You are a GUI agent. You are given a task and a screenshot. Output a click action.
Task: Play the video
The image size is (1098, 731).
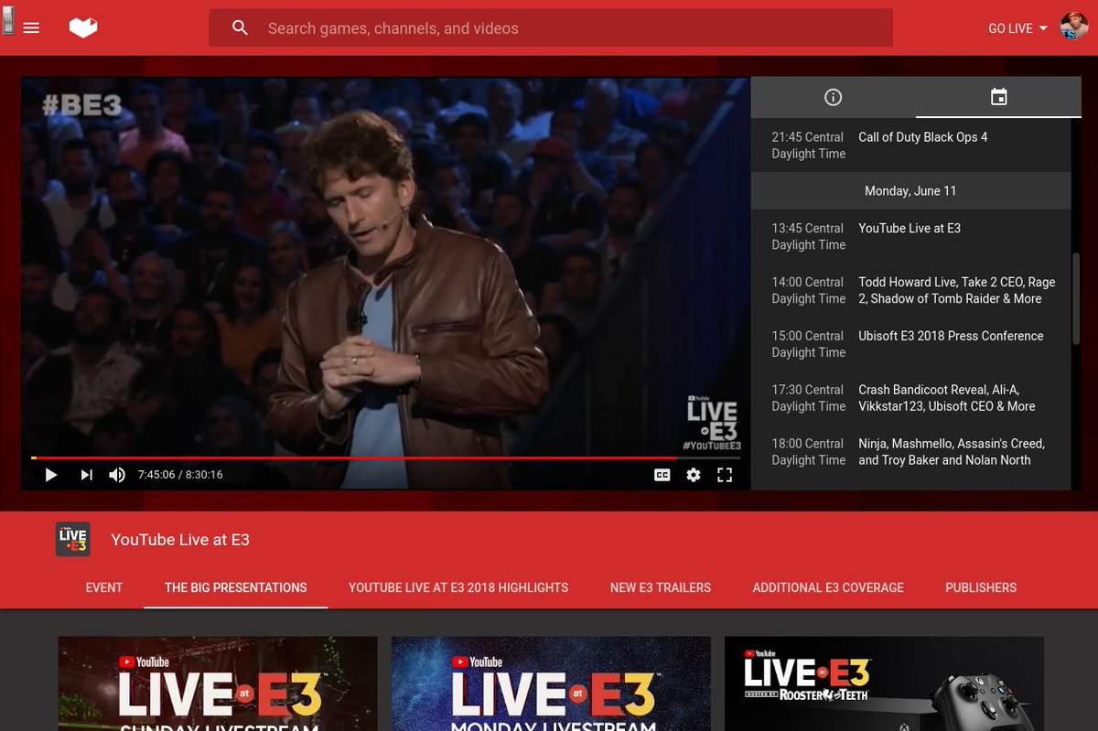click(51, 475)
